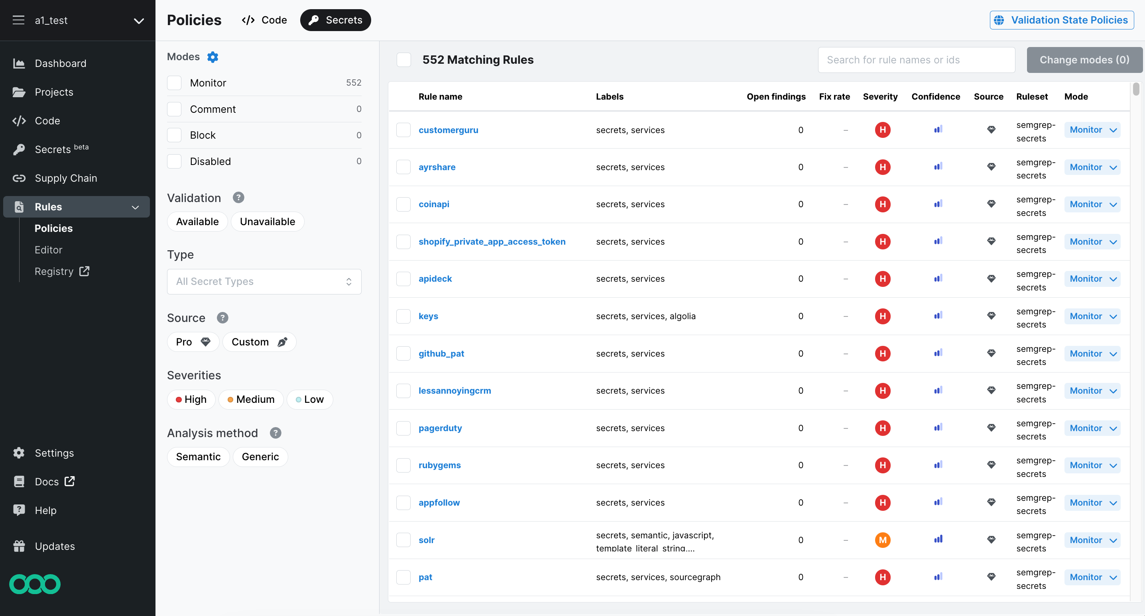Screen dimensions: 1145x616
Task: Open the All Secret Types dropdown
Action: pyautogui.click(x=264, y=281)
